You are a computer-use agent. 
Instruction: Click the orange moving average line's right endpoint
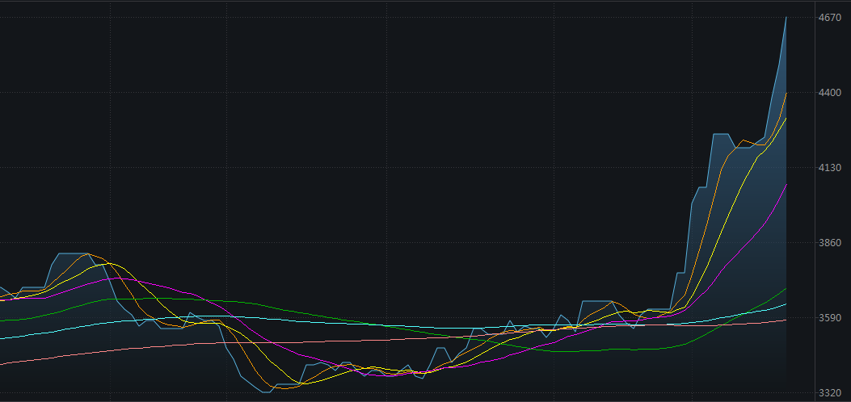tap(786, 93)
